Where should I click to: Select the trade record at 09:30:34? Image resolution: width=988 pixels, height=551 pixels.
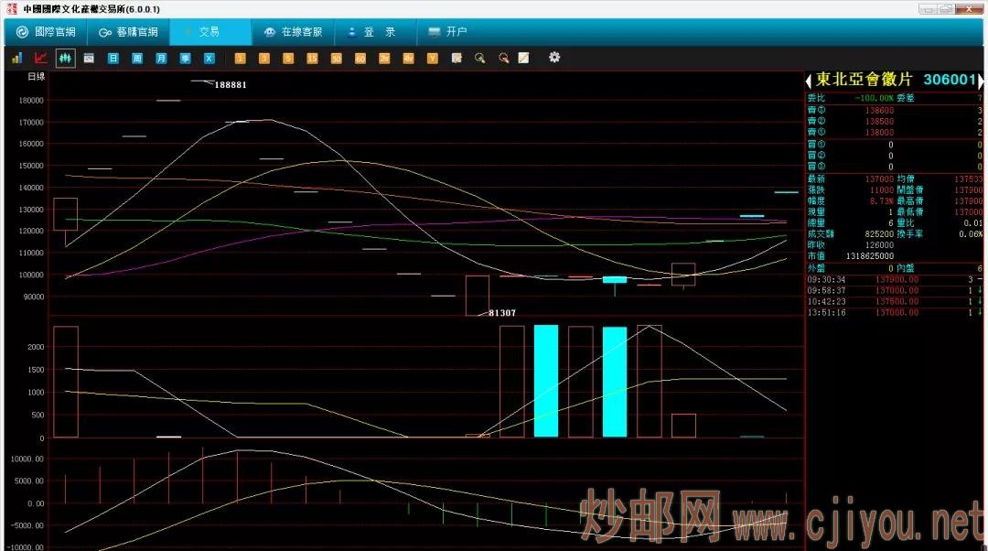tap(895, 279)
